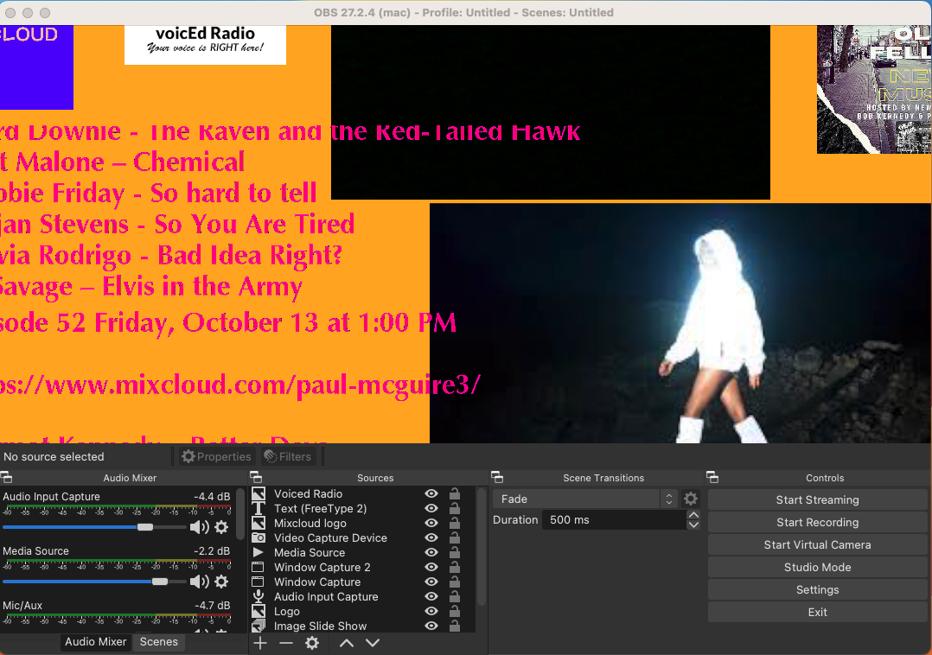Mute the Media Source audio channel

199,582
